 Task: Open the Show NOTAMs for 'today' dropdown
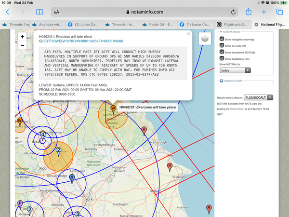[x=235, y=70]
